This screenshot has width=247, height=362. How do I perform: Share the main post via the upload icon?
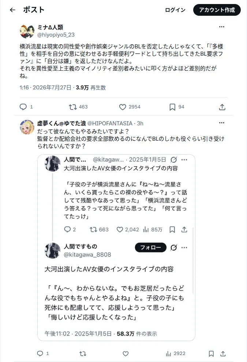coord(222,107)
